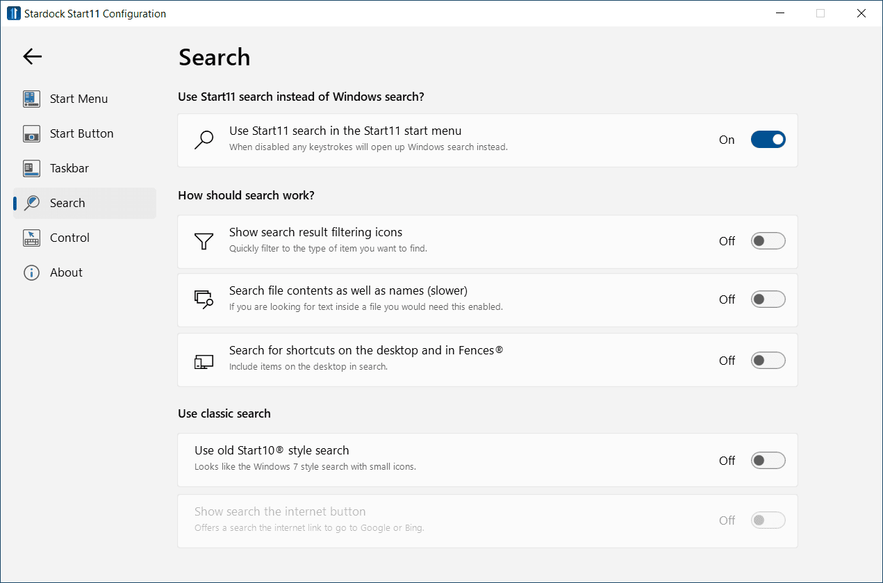This screenshot has height=583, width=883.
Task: Click the back arrow icon
Action: pos(33,57)
